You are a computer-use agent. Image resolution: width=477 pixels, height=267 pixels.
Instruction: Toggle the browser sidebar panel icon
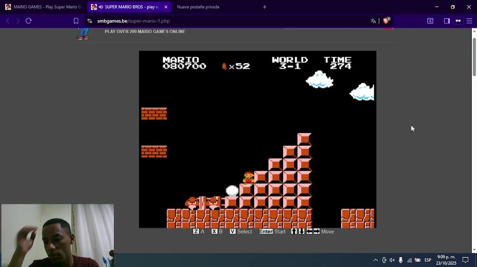[x=447, y=21]
